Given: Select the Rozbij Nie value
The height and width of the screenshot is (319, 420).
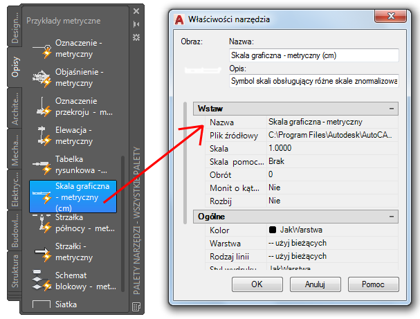Looking at the screenshot, I should 332,201.
